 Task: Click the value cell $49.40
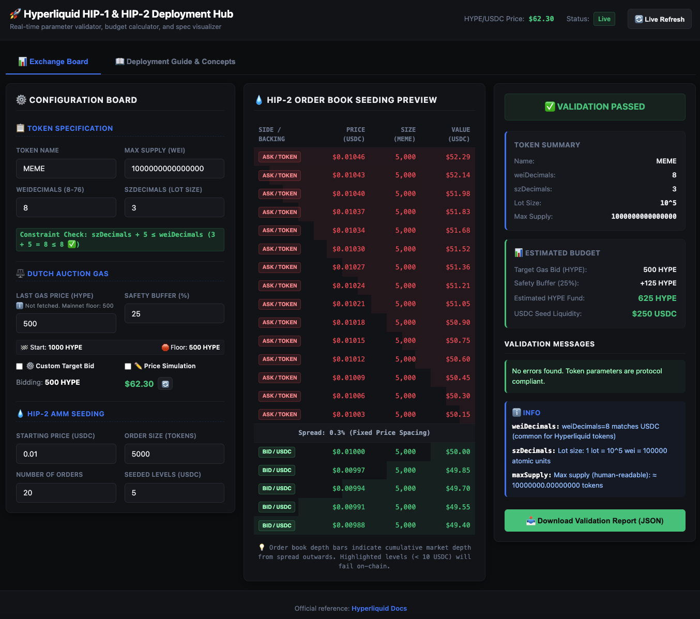[458, 525]
